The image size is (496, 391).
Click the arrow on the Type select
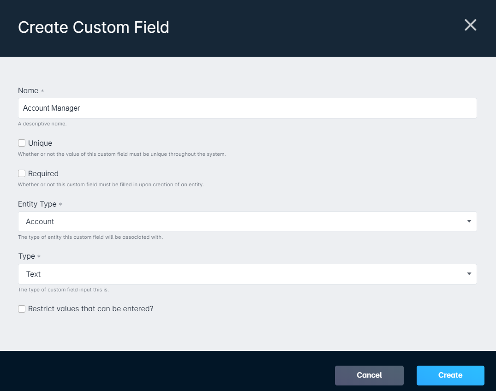pyautogui.click(x=469, y=274)
